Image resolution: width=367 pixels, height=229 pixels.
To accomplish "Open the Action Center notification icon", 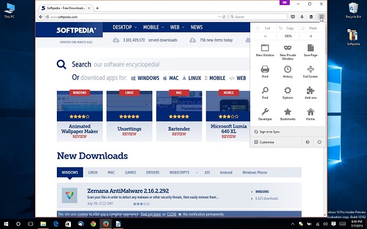I will click(333, 224).
